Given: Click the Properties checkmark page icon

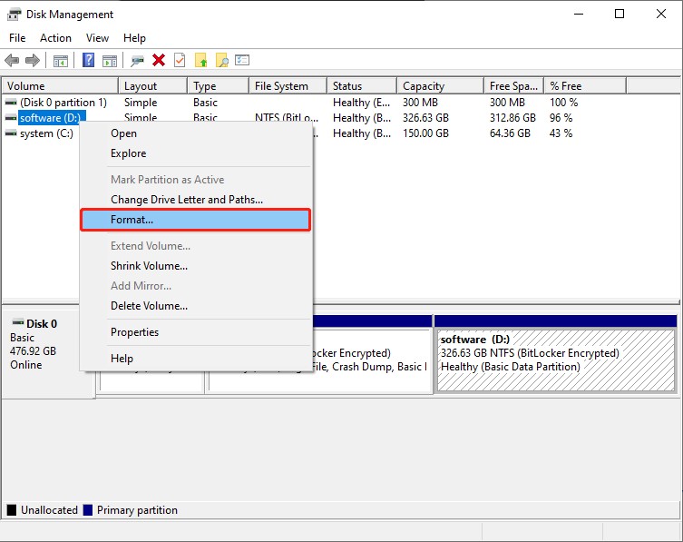Looking at the screenshot, I should pyautogui.click(x=180, y=61).
